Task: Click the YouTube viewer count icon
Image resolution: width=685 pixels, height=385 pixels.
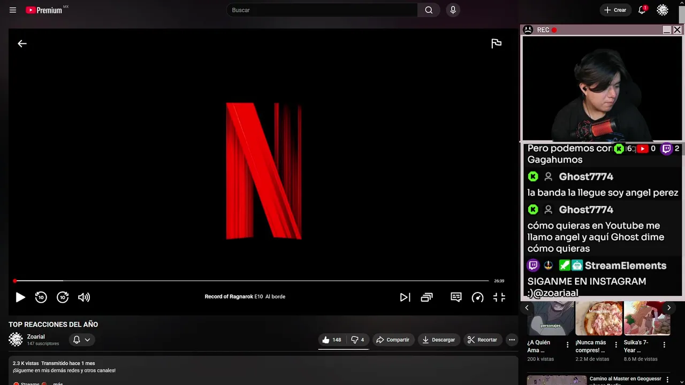Action: [643, 149]
